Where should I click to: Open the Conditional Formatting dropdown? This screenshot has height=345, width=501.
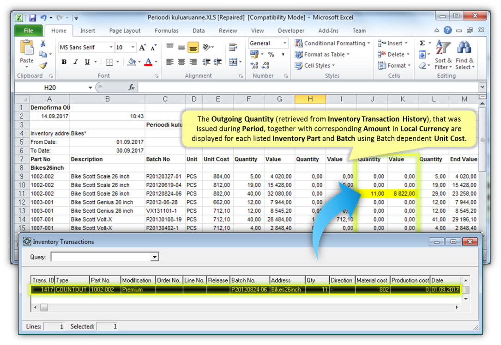point(332,43)
